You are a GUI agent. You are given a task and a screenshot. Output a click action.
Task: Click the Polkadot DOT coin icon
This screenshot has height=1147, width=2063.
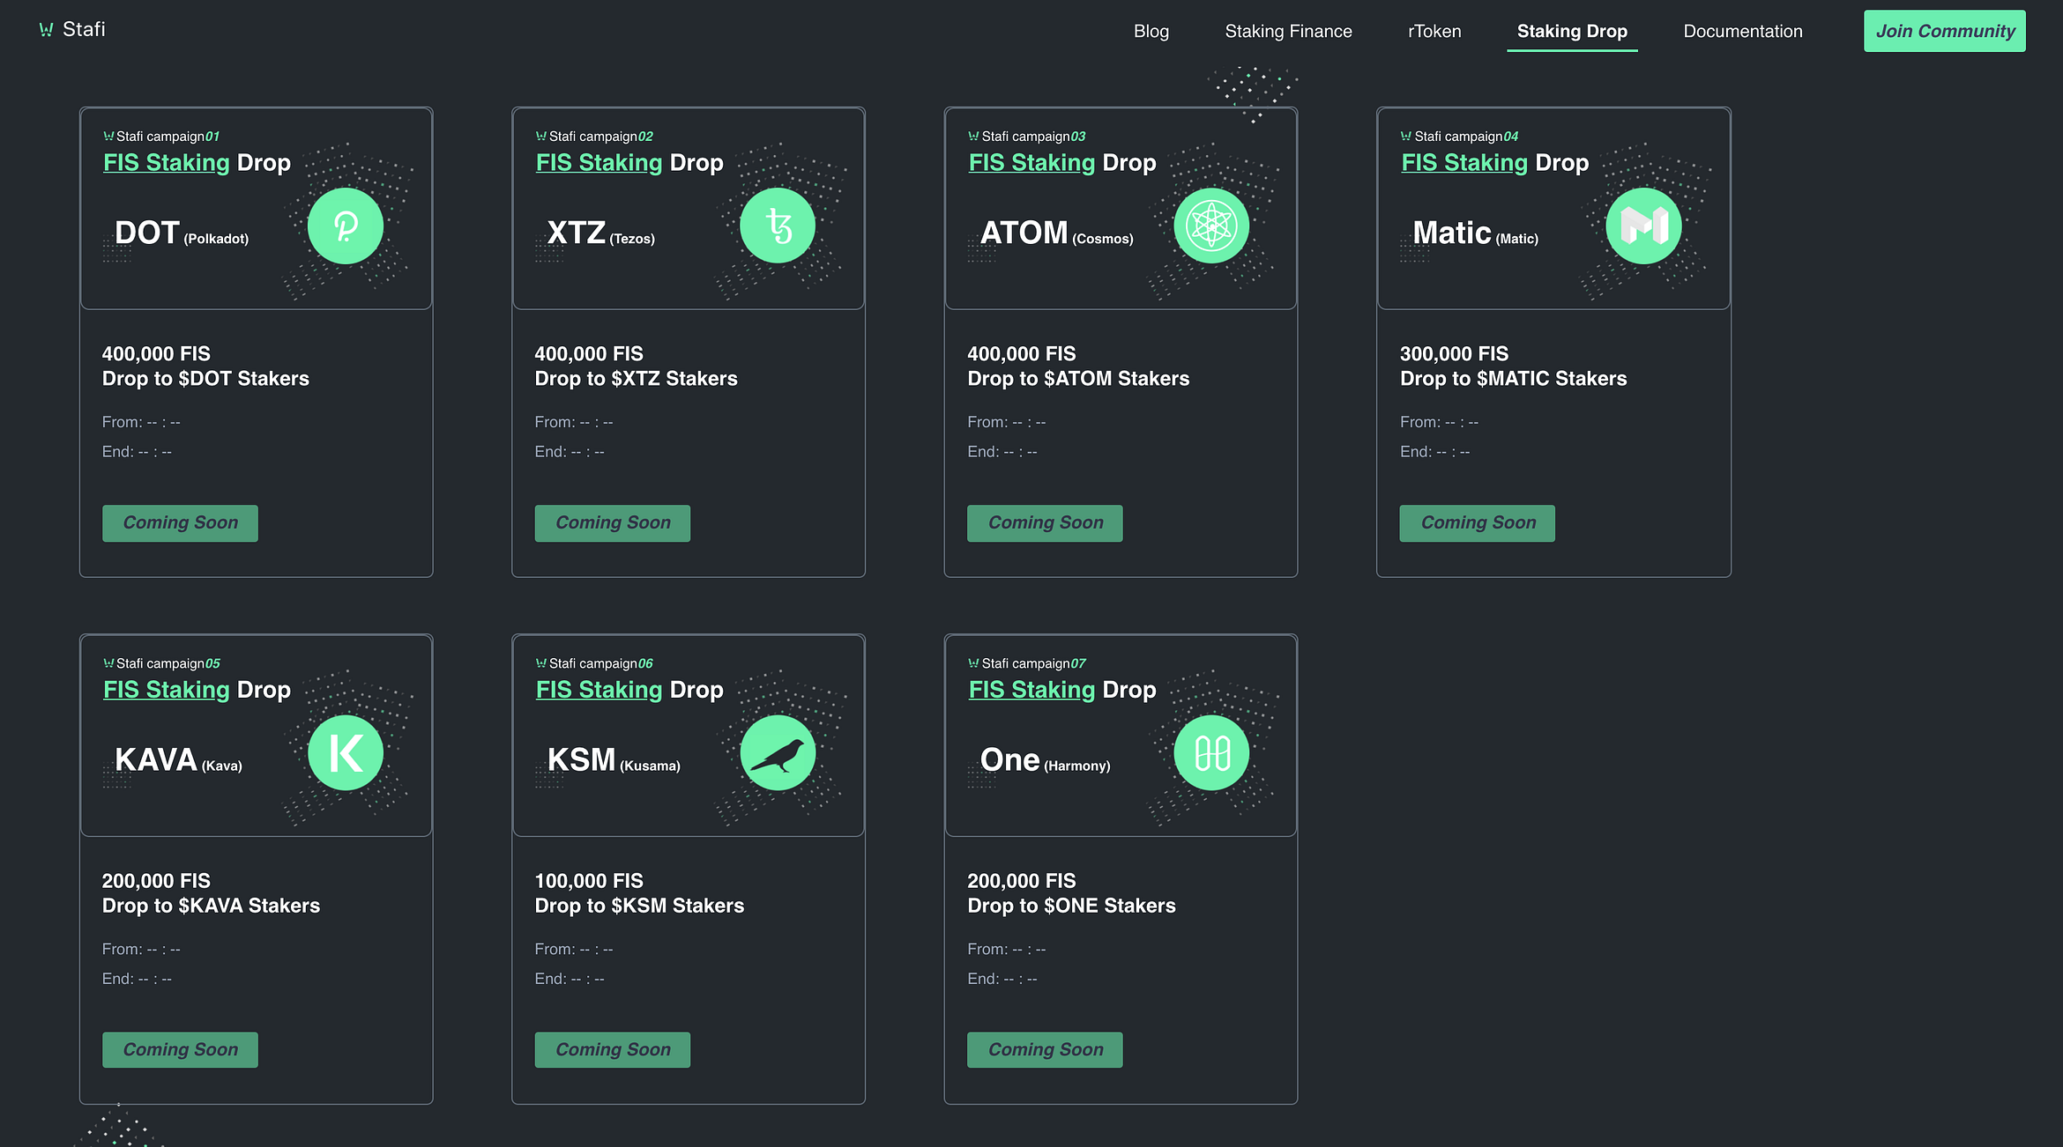coord(345,226)
